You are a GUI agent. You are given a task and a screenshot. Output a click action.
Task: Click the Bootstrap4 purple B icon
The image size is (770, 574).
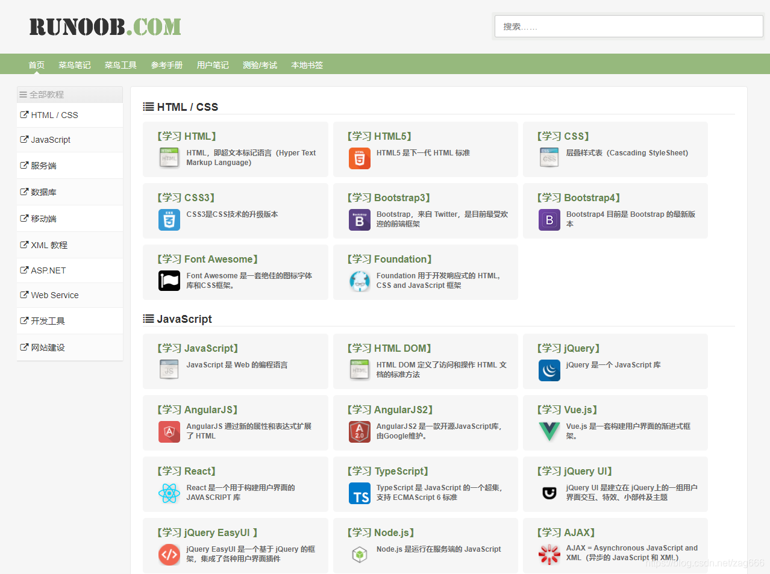click(549, 220)
